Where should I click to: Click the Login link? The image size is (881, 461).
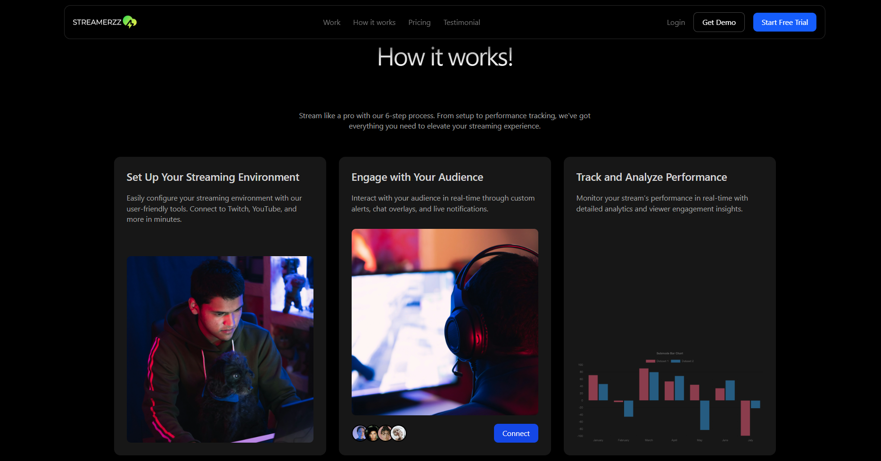click(x=675, y=23)
